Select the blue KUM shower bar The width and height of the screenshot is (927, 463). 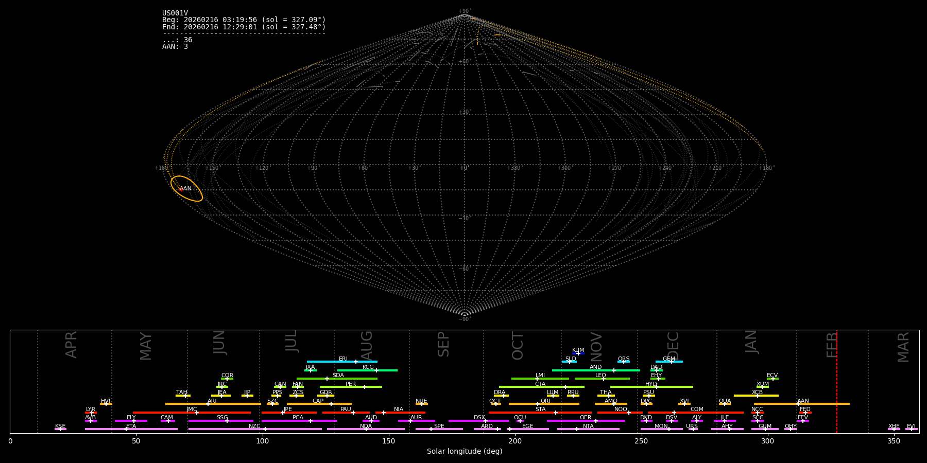click(x=578, y=353)
